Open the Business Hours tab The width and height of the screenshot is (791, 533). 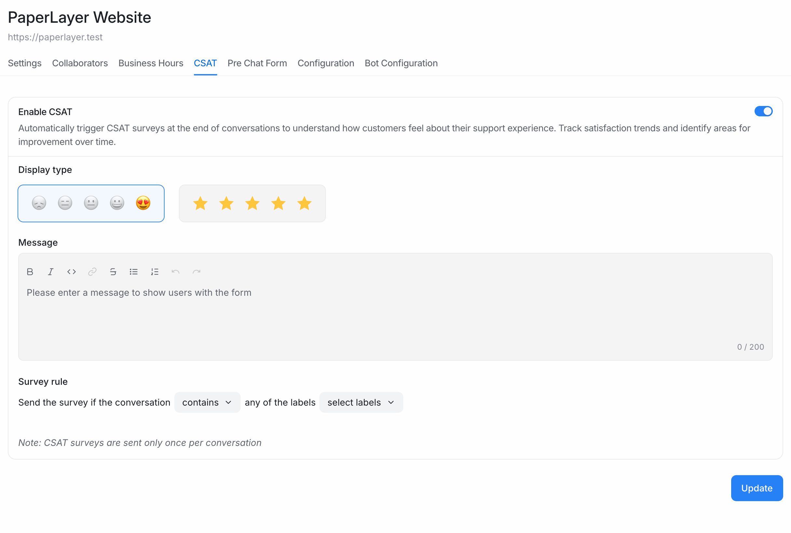coord(151,63)
